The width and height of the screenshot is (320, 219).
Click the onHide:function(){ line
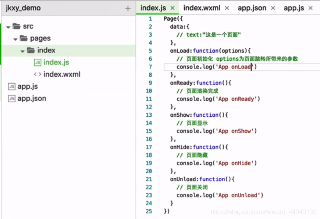(x=199, y=147)
